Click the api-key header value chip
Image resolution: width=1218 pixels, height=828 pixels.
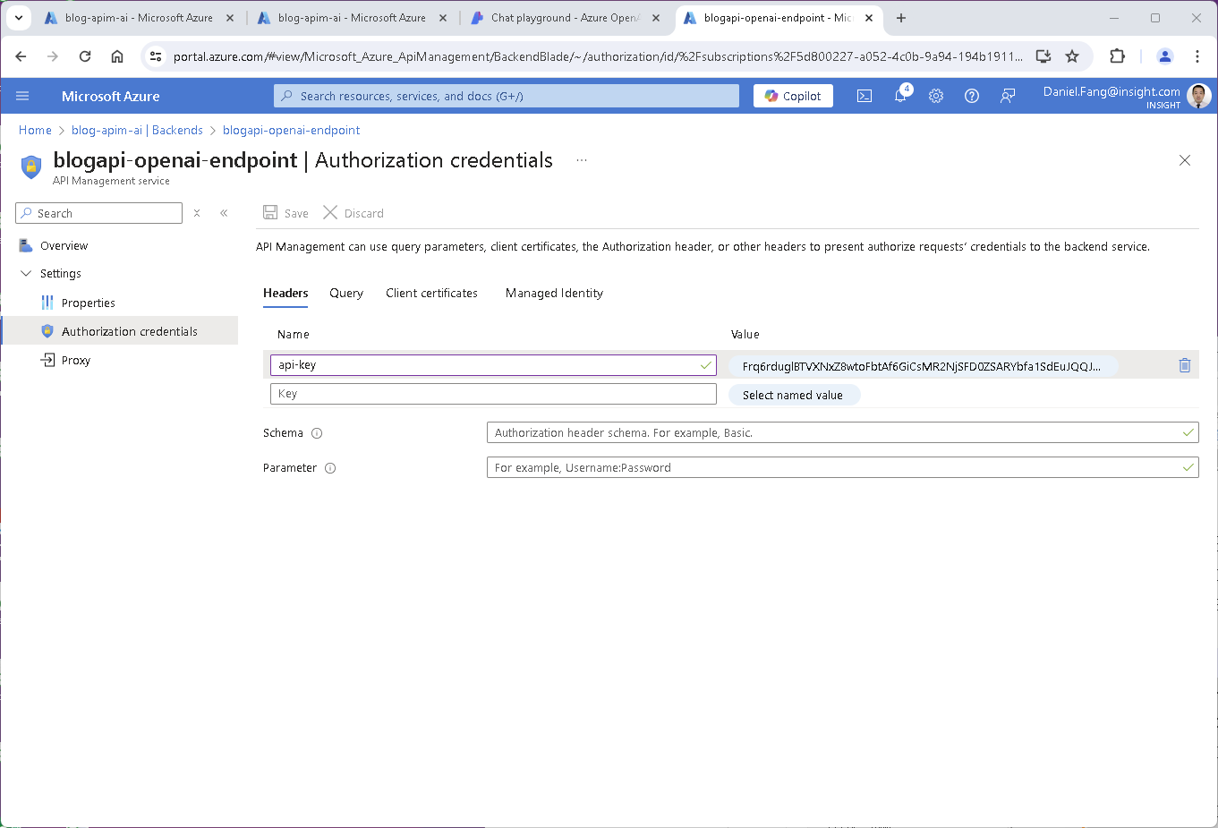(x=922, y=366)
